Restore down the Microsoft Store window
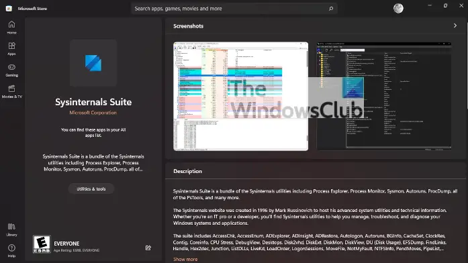This screenshot has height=263, width=468. pyautogui.click(x=445, y=5)
